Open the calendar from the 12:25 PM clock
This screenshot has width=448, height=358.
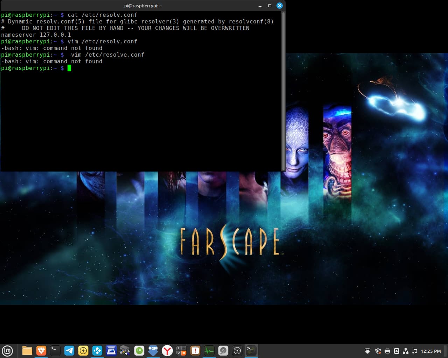[x=430, y=351]
